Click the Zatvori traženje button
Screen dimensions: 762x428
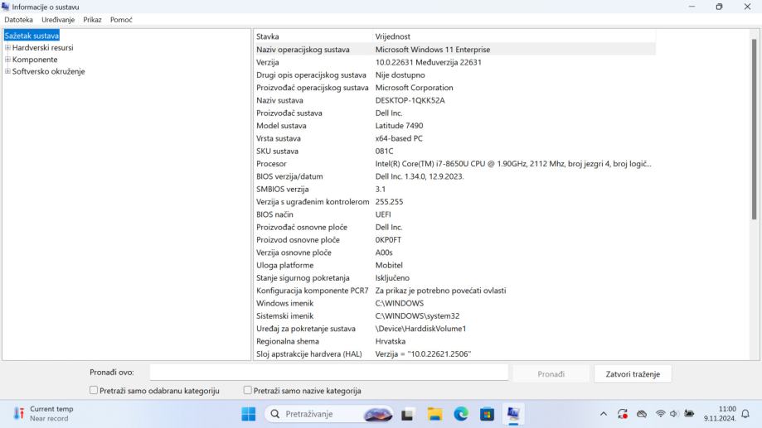(x=633, y=374)
